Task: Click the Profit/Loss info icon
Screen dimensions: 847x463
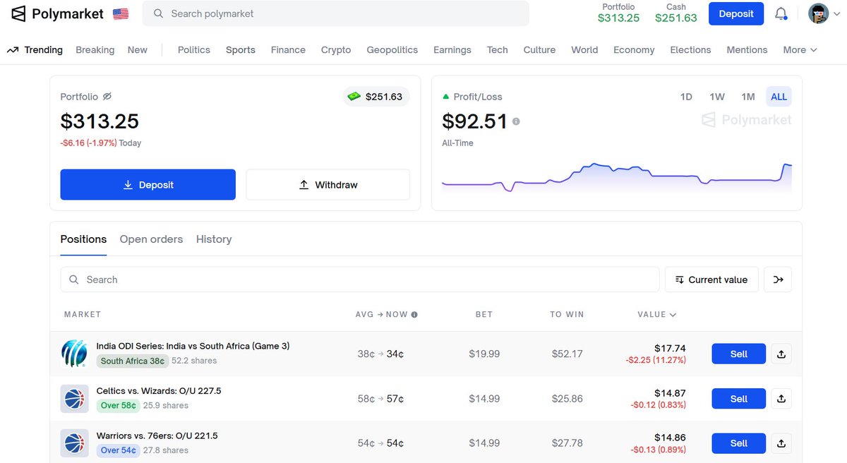Action: 516,121
